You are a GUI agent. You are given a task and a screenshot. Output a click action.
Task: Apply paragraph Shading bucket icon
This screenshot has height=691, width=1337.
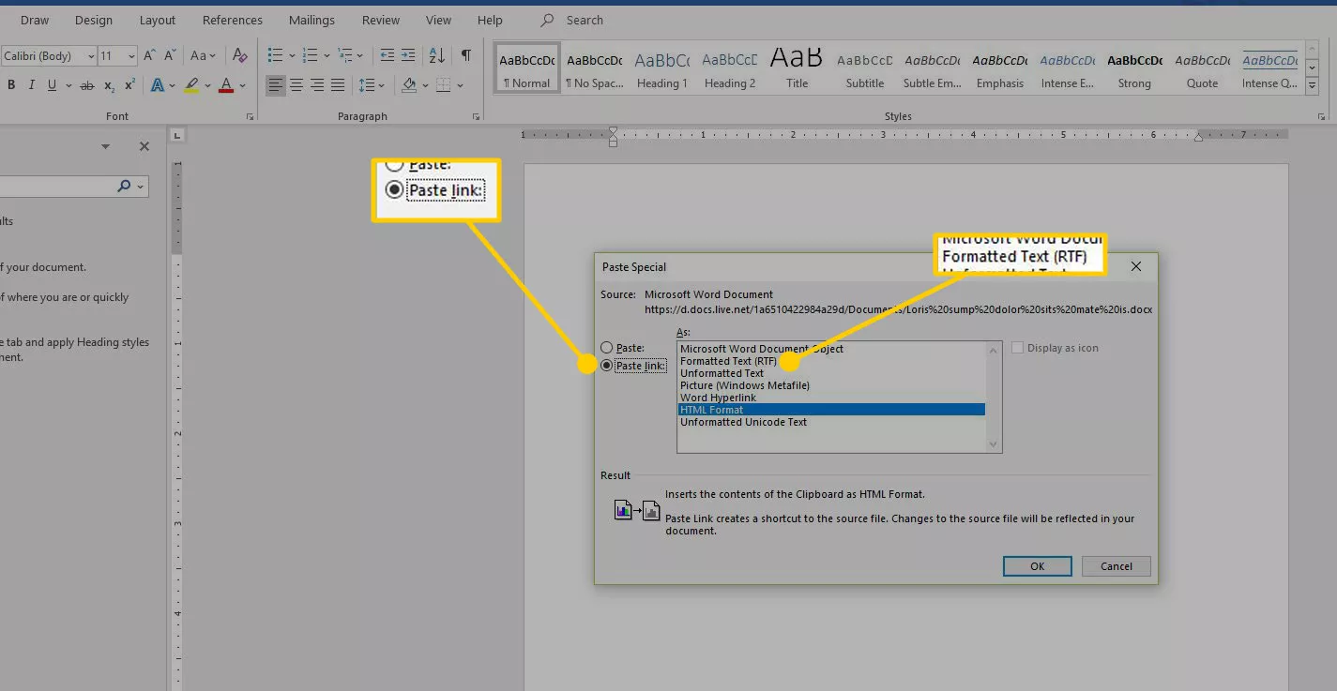point(409,85)
